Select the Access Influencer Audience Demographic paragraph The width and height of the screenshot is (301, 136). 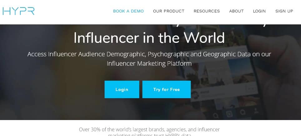tap(149, 59)
